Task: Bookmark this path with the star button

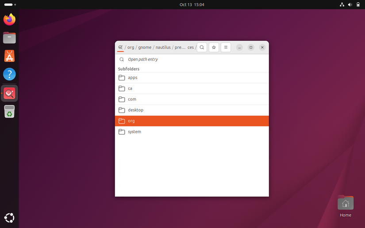Action: pyautogui.click(x=214, y=47)
